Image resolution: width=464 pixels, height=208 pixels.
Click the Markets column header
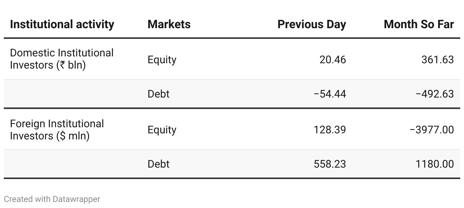pyautogui.click(x=169, y=24)
